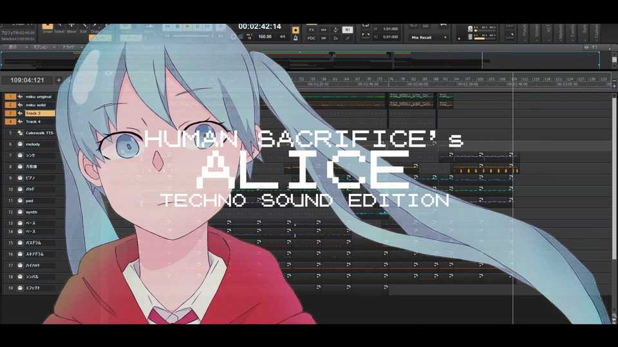Screen dimensions: 618x347
Task: Click the instrument icon on the pad track 11
Action: click(20, 200)
